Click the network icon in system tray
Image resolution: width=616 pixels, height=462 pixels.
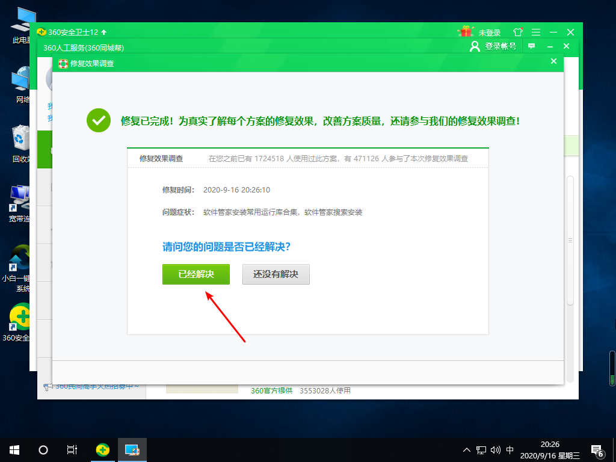tap(481, 450)
